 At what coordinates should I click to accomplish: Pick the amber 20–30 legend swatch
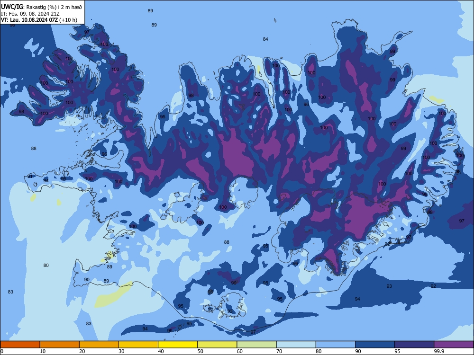point(99,345)
